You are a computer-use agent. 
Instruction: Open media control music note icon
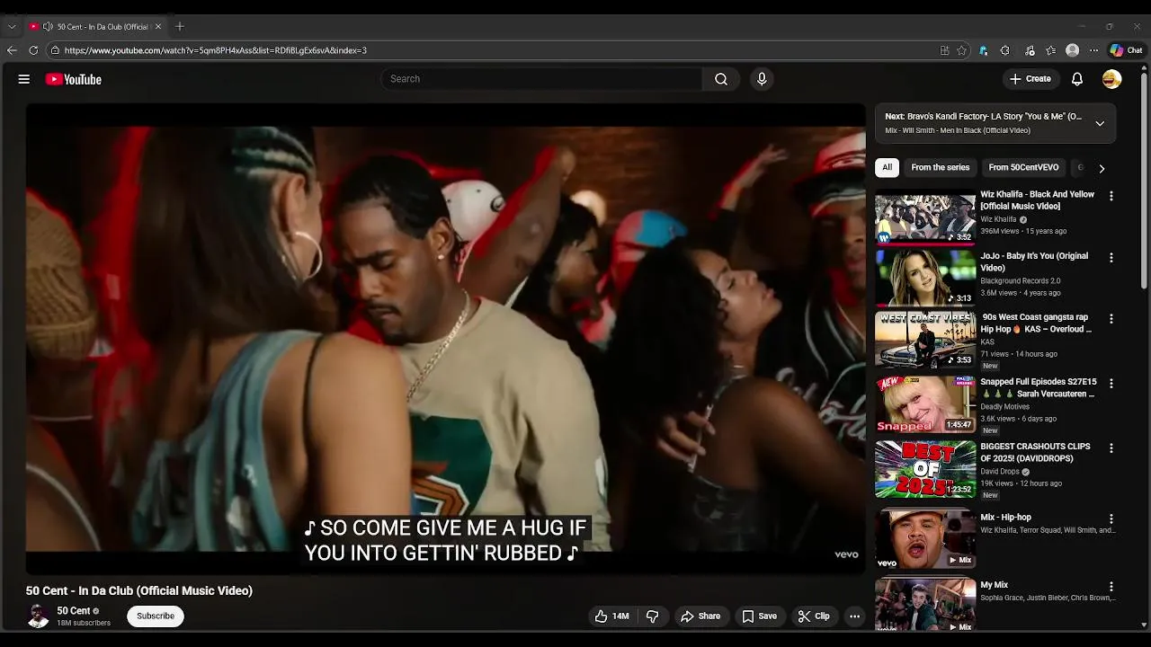click(1030, 50)
